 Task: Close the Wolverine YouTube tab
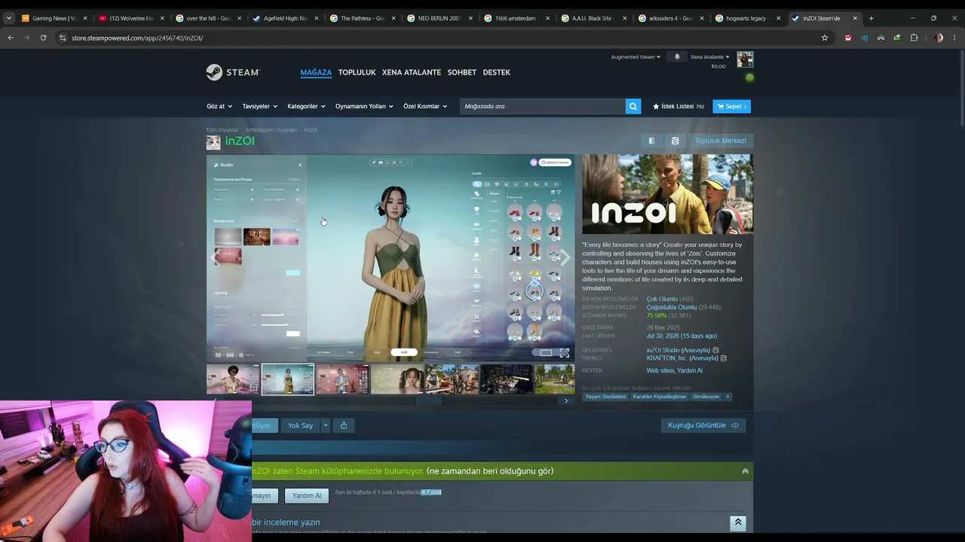pos(162,18)
